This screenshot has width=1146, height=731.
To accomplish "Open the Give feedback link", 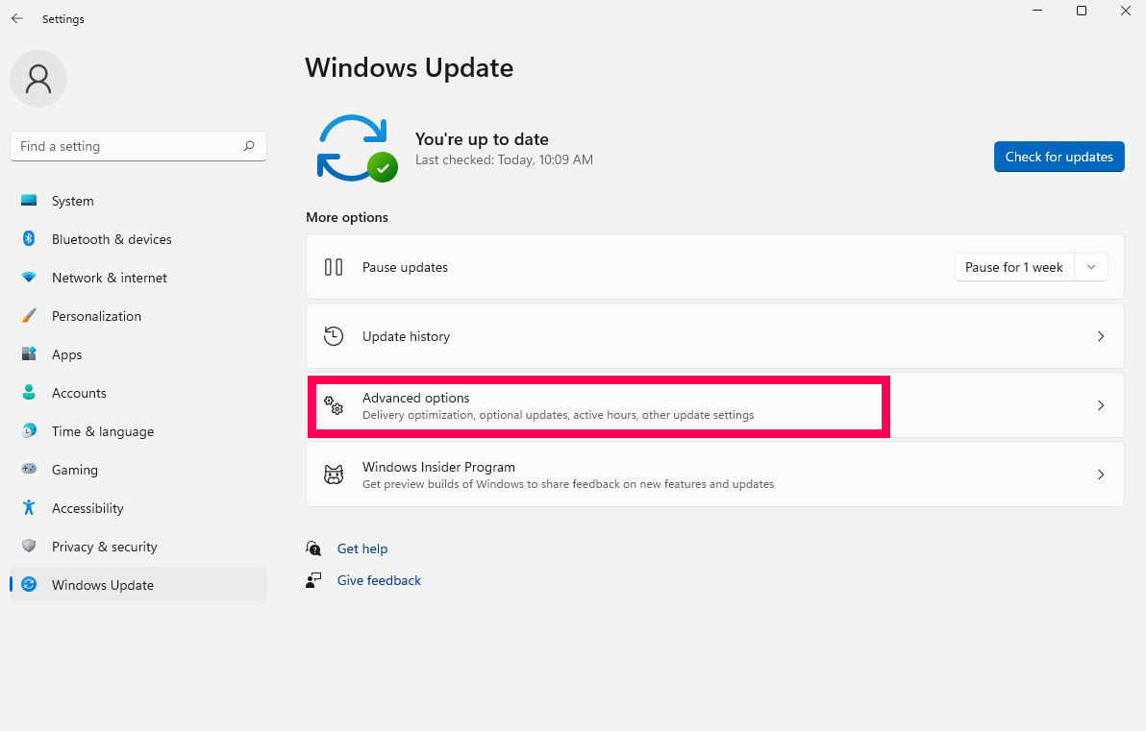I will (379, 580).
